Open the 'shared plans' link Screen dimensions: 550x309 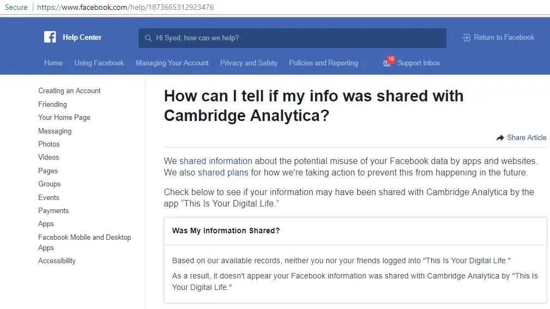[x=223, y=173]
